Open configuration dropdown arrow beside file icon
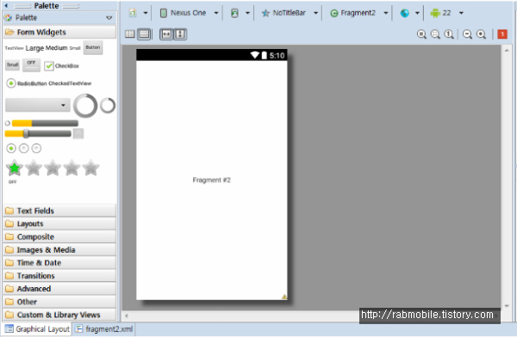 click(x=146, y=13)
